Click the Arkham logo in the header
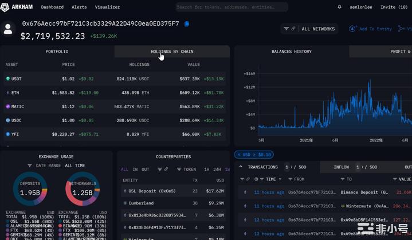Screen dimensions: 412x240 tap(18, 7)
